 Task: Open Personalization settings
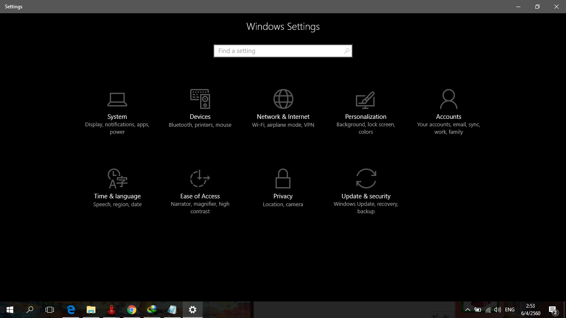click(x=366, y=112)
